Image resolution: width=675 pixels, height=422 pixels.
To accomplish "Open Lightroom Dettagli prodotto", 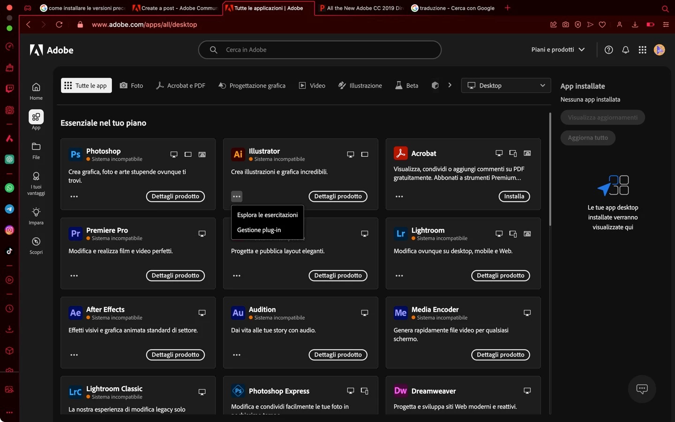I will [501, 276].
